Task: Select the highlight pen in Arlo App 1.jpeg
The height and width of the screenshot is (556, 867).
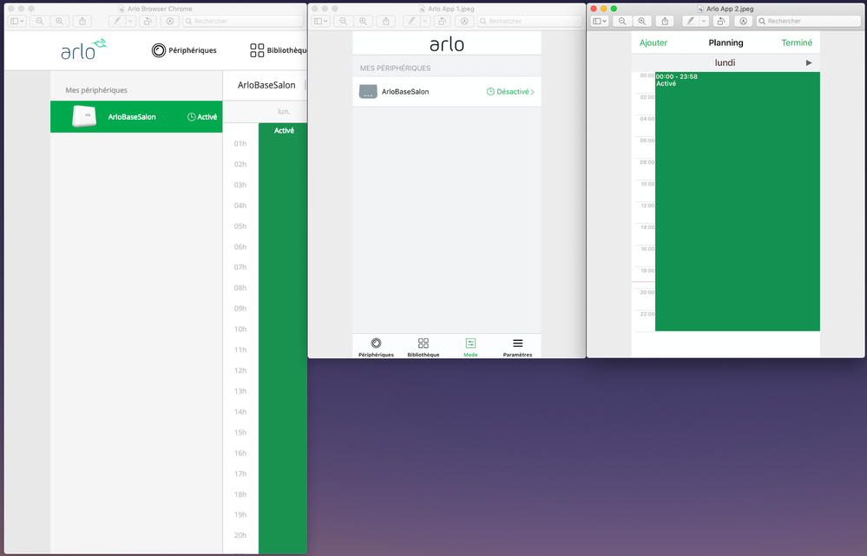Action: pos(411,21)
